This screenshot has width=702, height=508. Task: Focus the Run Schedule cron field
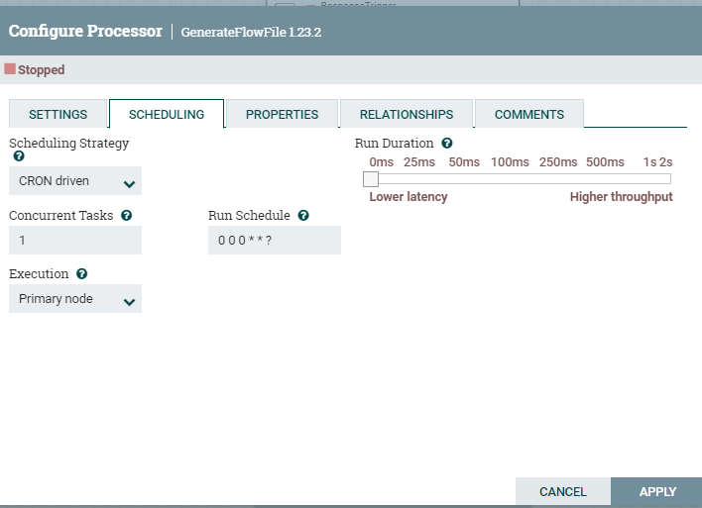click(x=275, y=241)
